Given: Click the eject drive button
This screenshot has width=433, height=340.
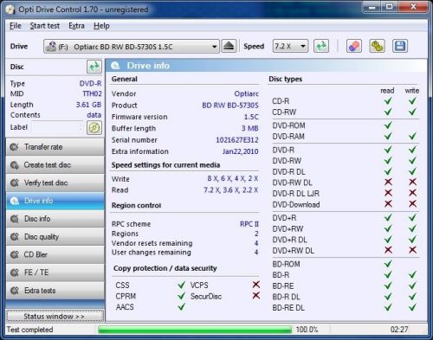Looking at the screenshot, I should [229, 46].
